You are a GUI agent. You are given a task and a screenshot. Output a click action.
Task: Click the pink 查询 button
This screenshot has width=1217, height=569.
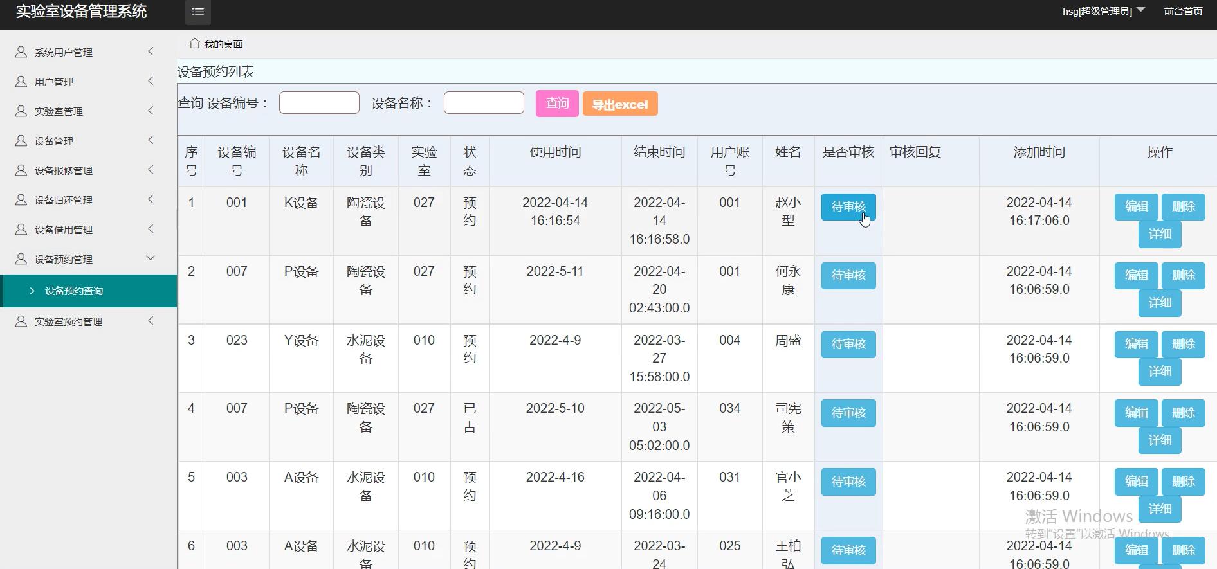tap(557, 104)
